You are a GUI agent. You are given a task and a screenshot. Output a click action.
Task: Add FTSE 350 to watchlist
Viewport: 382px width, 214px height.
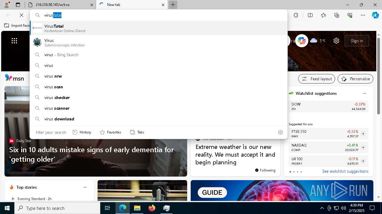click(363, 134)
